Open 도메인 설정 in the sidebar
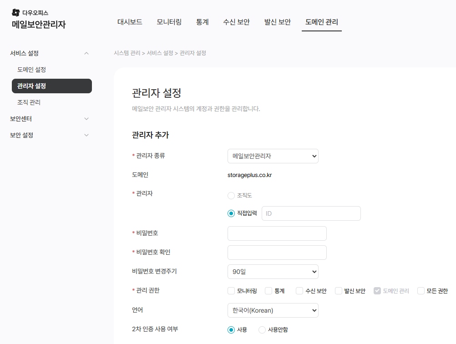The image size is (456, 344). pos(31,70)
